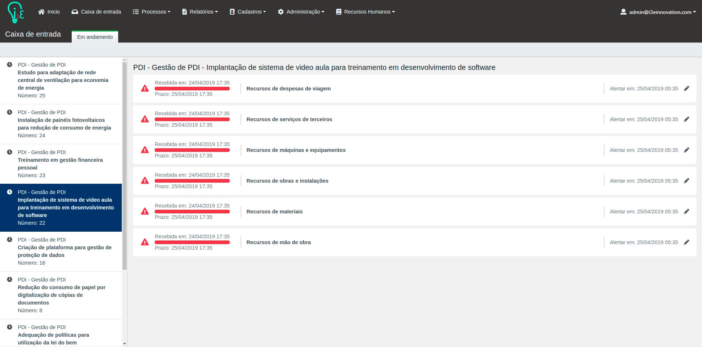The width and height of the screenshot is (702, 347).
Task: Select Implantação de sistema de video aula process
Action: 61,208
